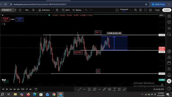This screenshot has height=97, width=172.
Task: Select the ruler measure tool
Action: click(x=104, y=89)
